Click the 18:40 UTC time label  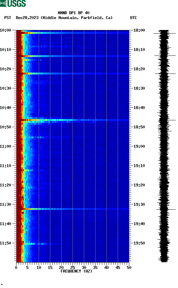(139, 108)
